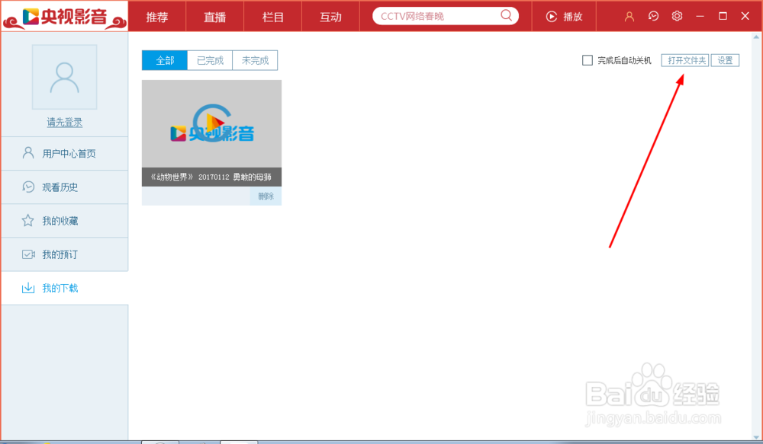Click the scrollbar down arrow

(x=756, y=436)
